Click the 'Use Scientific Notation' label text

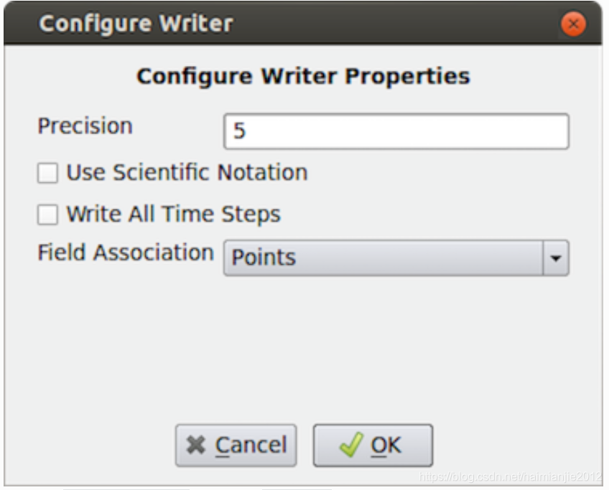coord(187,173)
